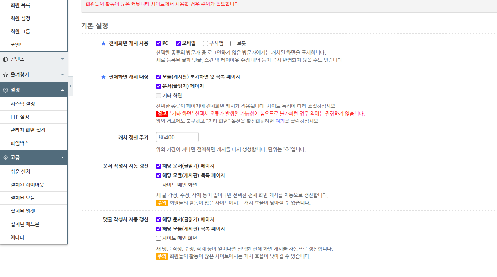Uncheck the 모바일 cache checkbox

[178, 43]
